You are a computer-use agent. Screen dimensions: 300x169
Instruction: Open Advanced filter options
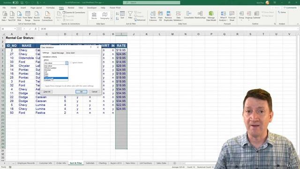point(140,20)
